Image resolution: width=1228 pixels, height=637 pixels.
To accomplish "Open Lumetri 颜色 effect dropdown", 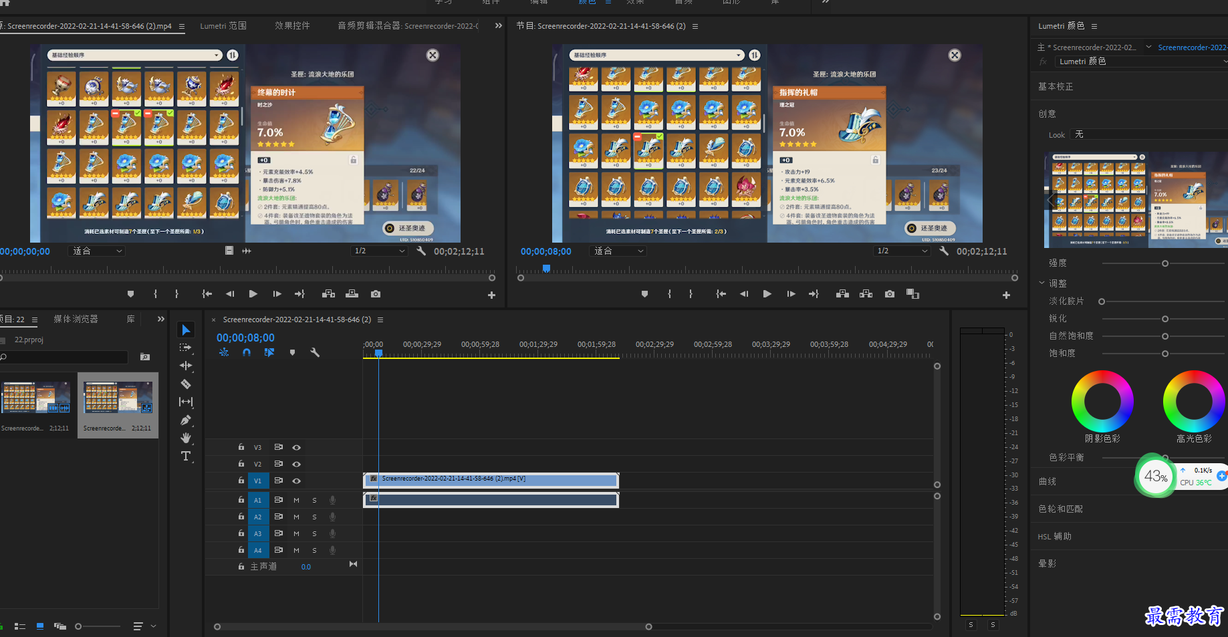I will click(x=1141, y=61).
